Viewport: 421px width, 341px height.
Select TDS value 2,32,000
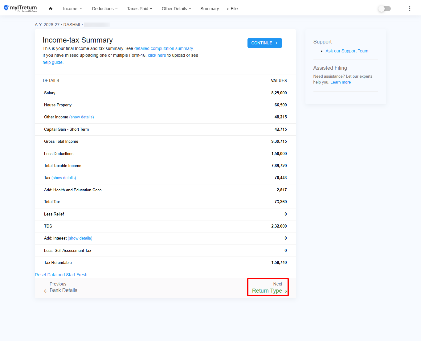[x=279, y=226]
